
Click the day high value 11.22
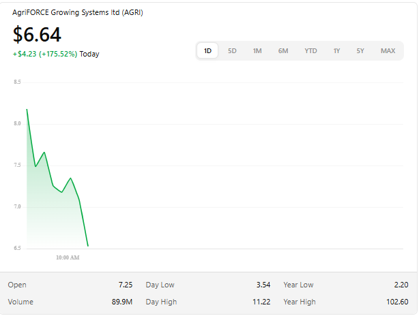(x=261, y=302)
